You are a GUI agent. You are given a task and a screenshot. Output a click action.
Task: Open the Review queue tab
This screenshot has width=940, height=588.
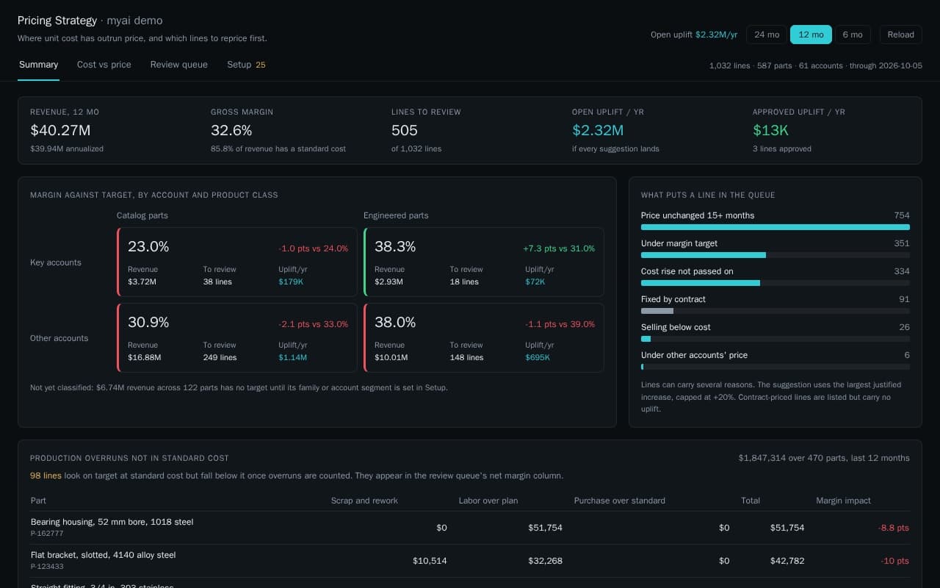(179, 65)
